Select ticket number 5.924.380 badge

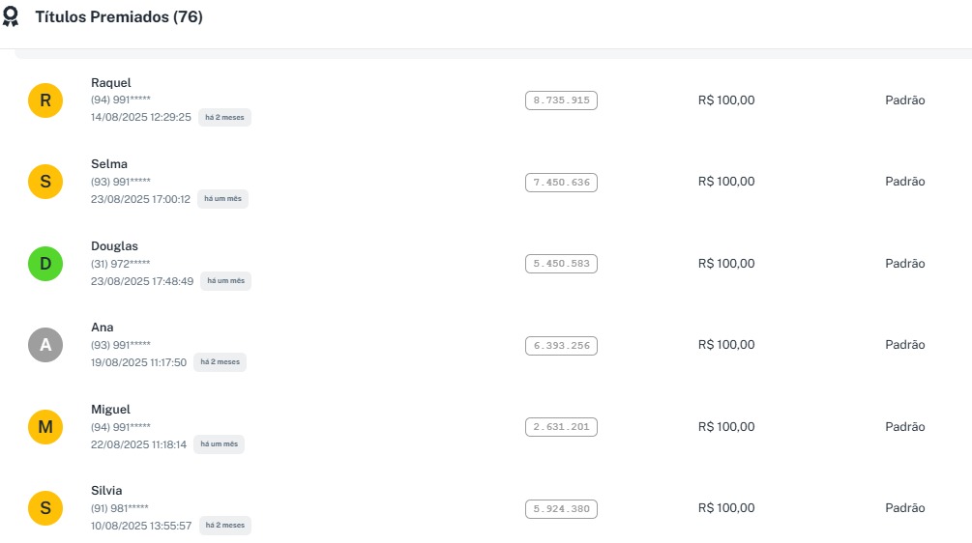[x=561, y=508]
